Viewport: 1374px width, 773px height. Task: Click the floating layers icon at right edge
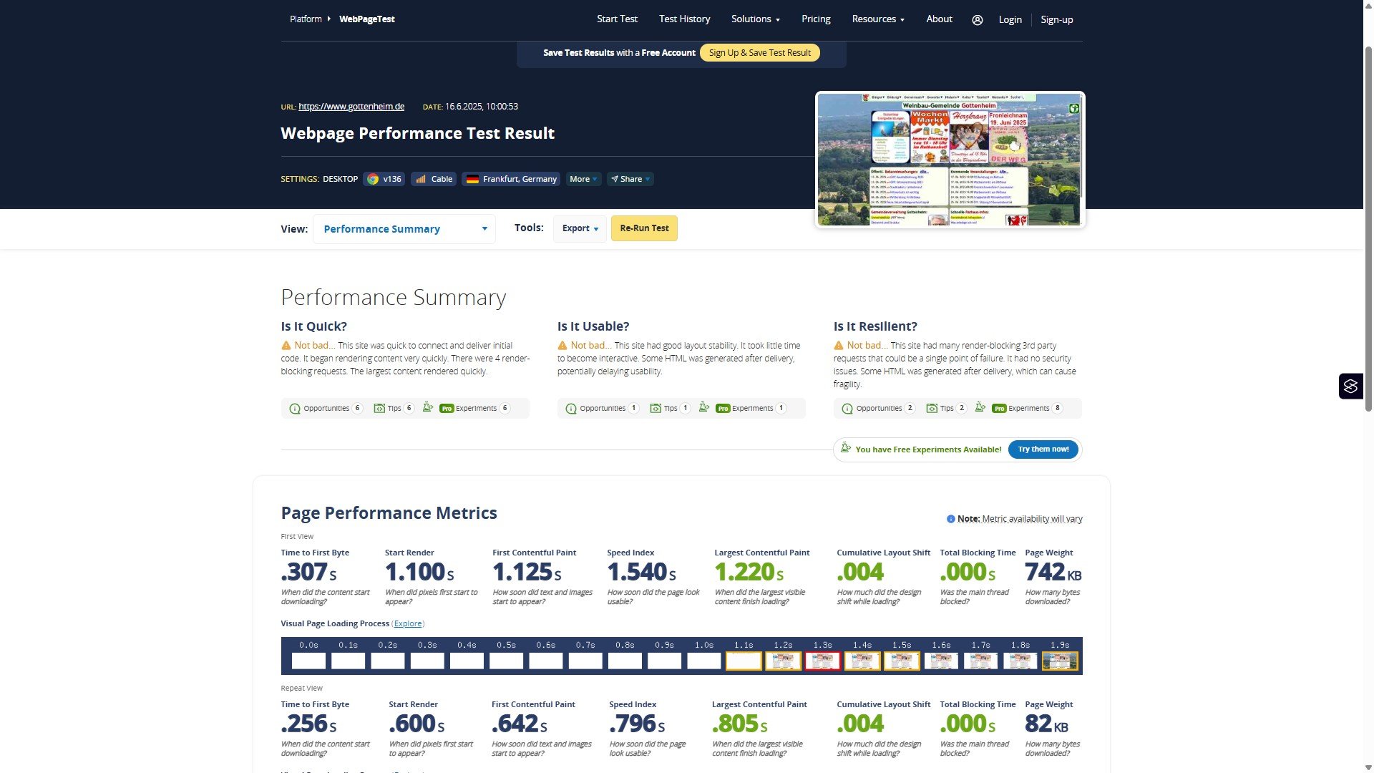1350,386
